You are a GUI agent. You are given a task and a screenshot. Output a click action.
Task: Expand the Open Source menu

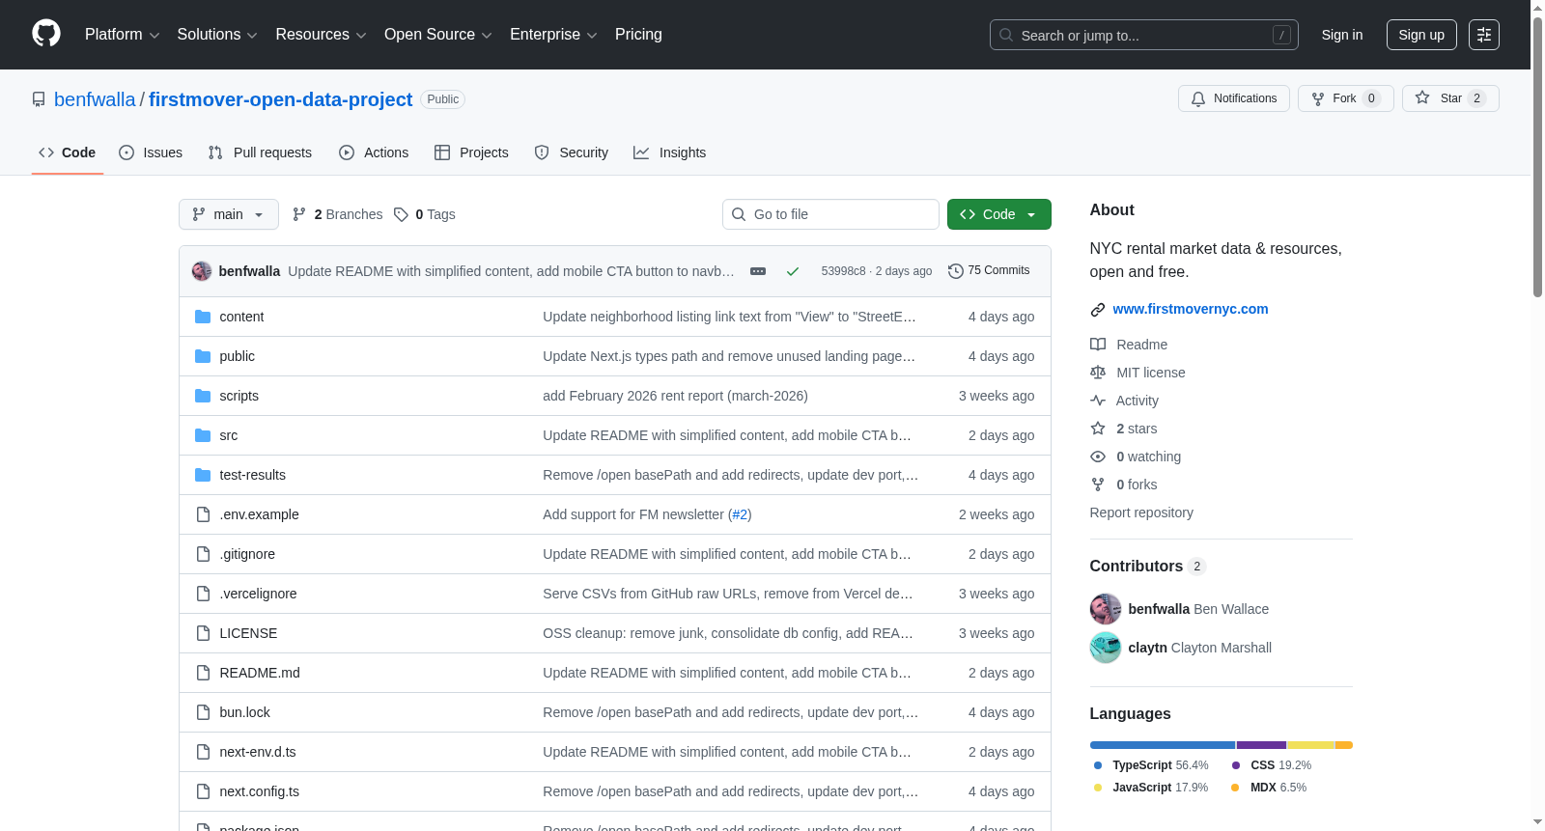(438, 35)
